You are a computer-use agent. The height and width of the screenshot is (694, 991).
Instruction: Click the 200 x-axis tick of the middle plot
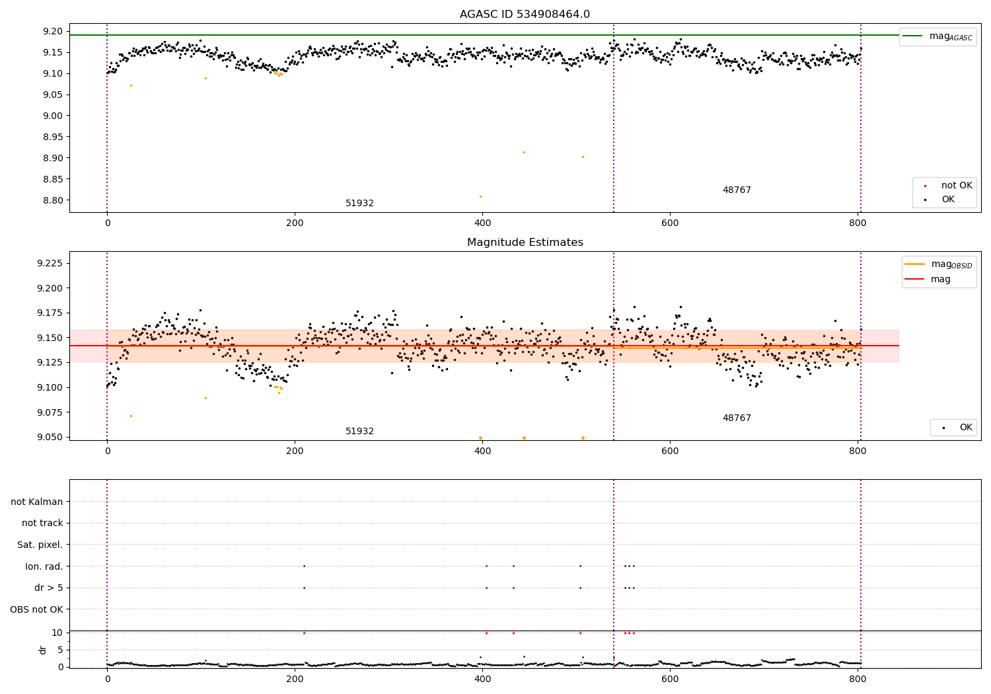coord(295,451)
